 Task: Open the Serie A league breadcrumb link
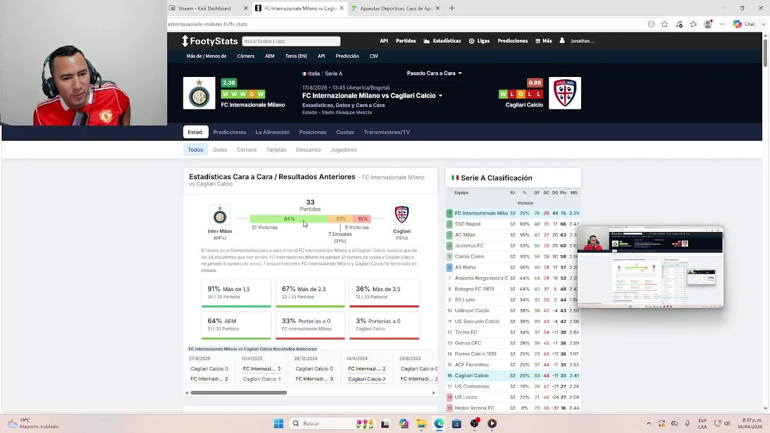(333, 73)
